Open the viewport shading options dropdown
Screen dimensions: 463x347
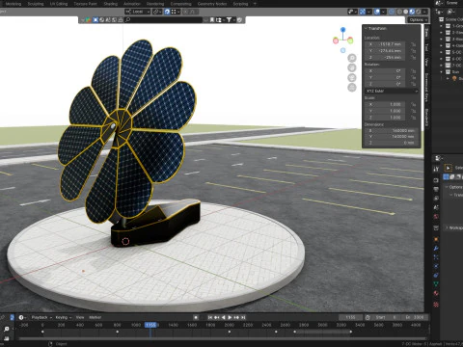coord(424,12)
